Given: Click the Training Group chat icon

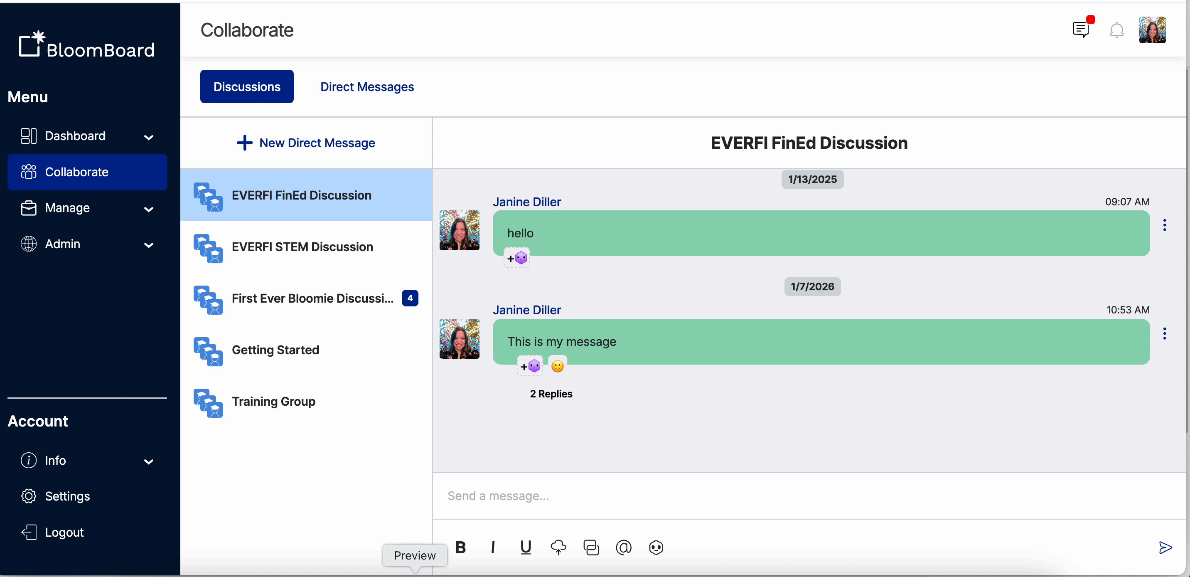Looking at the screenshot, I should (x=208, y=403).
